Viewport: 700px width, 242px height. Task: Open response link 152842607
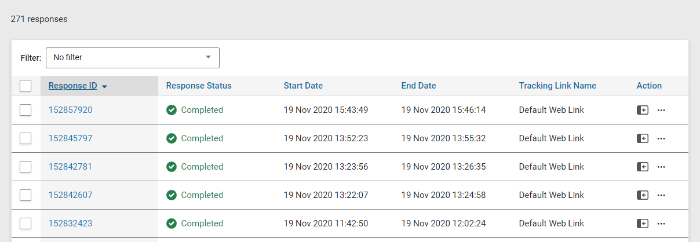click(70, 195)
